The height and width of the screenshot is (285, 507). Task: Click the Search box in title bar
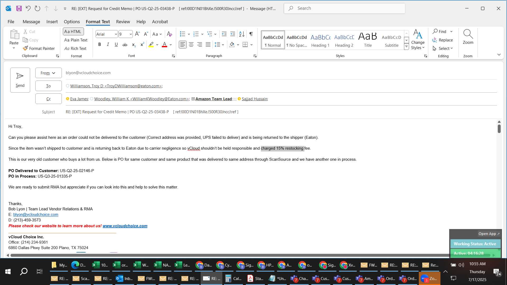coord(345,8)
